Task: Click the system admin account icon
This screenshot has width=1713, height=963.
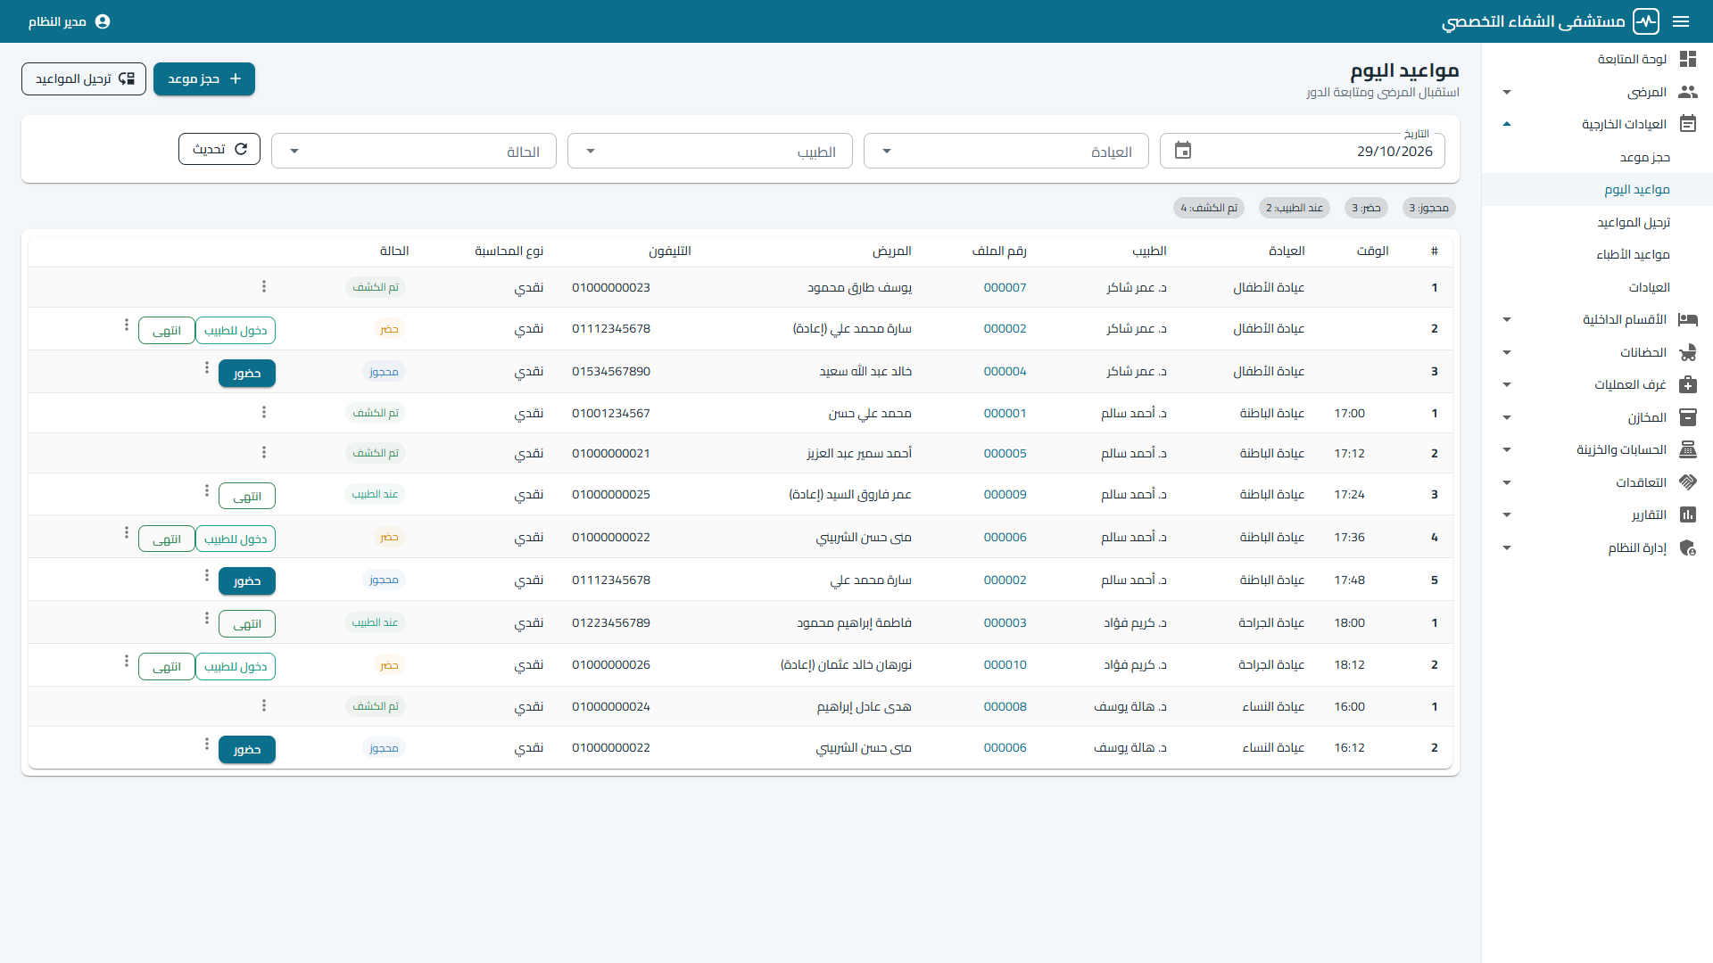Action: pyautogui.click(x=103, y=21)
